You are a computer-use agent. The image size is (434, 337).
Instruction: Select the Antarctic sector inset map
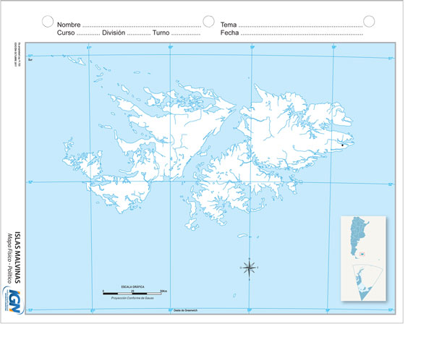click(367, 282)
